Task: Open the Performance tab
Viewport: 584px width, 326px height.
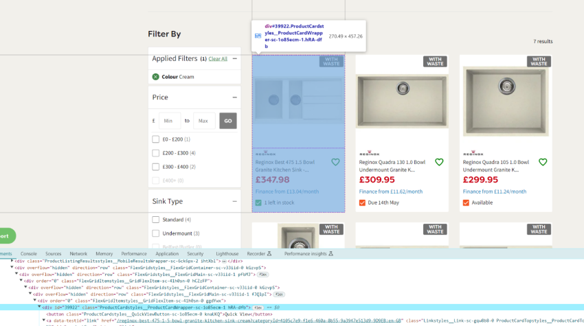Action: 134,254
